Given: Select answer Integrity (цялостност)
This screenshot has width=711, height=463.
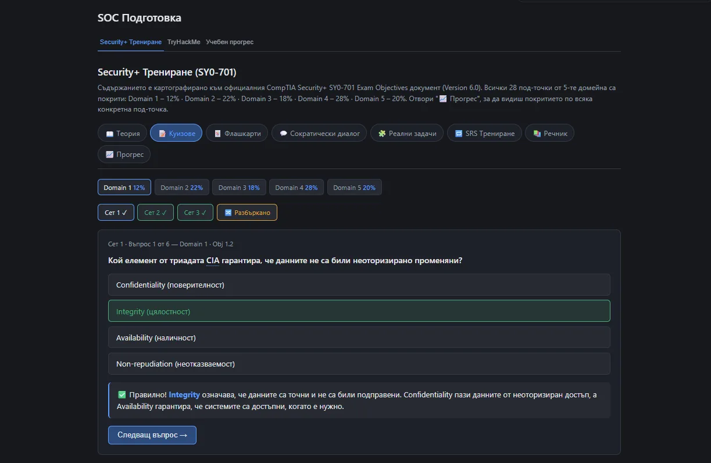Looking at the screenshot, I should [359, 311].
